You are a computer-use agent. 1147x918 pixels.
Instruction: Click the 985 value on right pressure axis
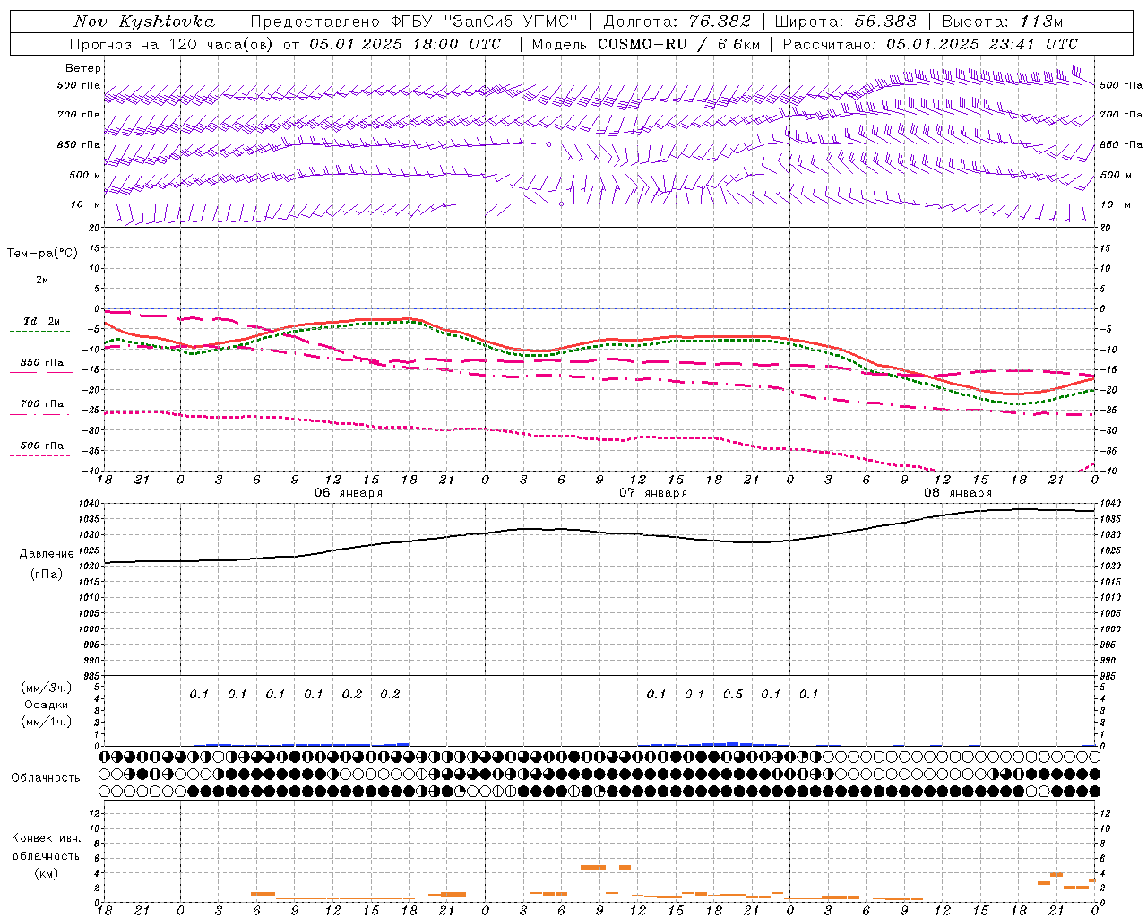(x=1109, y=675)
